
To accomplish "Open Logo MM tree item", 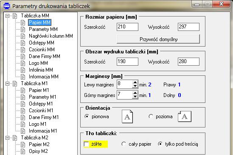I will [x=38, y=63].
